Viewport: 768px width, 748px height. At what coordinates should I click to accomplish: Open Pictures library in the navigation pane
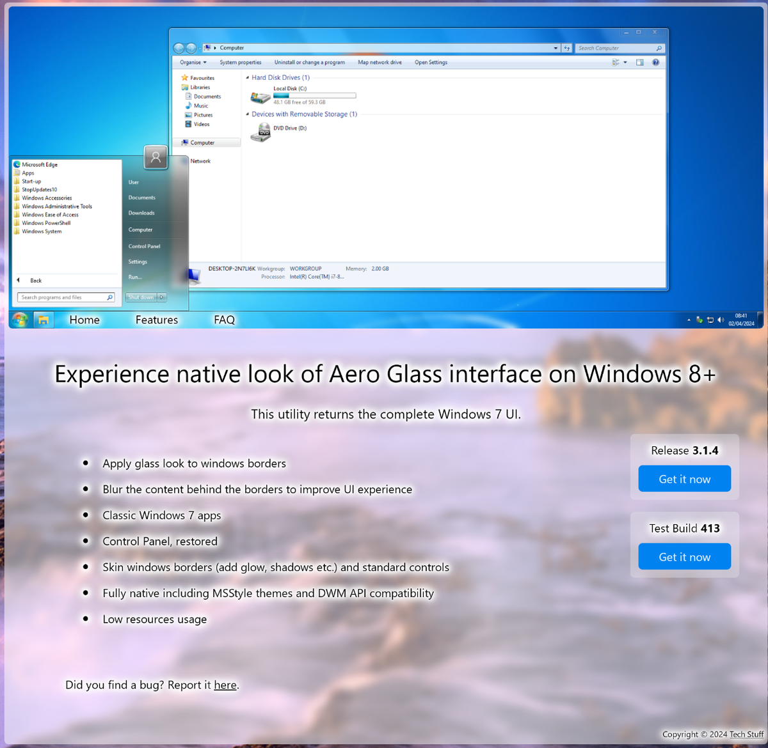(199, 115)
